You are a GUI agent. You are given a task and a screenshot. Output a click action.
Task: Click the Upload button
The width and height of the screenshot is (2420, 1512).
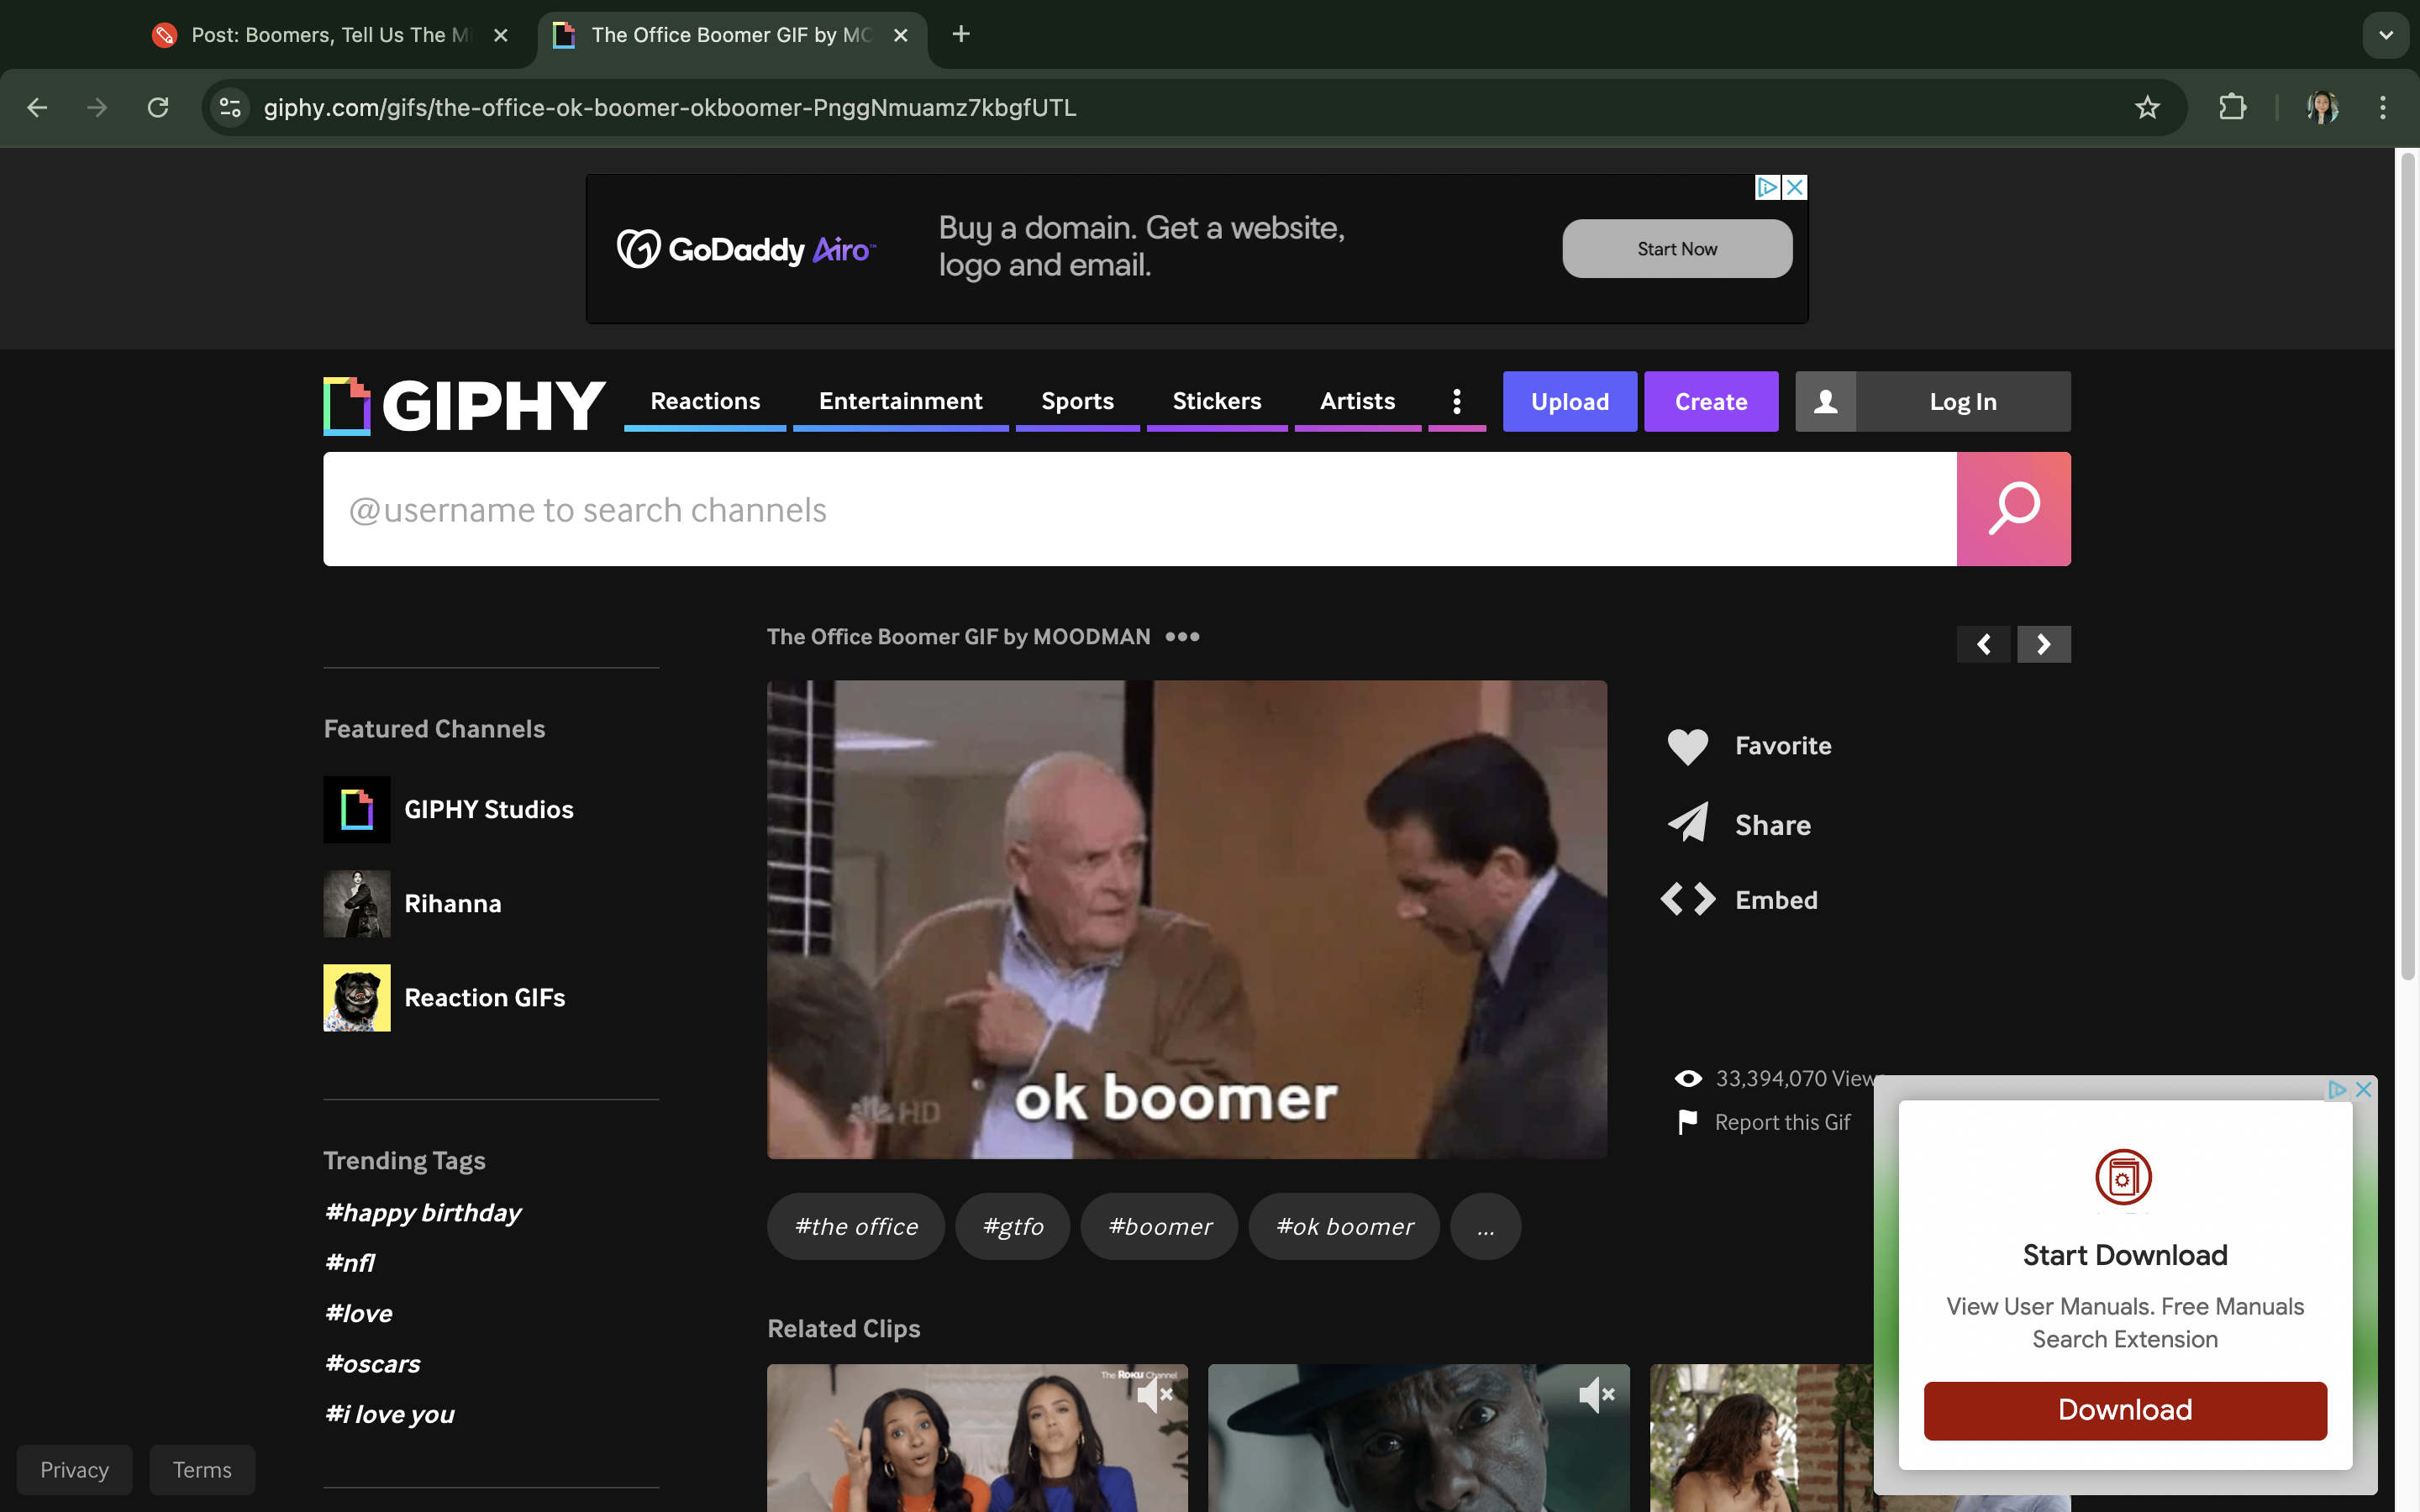point(1569,402)
